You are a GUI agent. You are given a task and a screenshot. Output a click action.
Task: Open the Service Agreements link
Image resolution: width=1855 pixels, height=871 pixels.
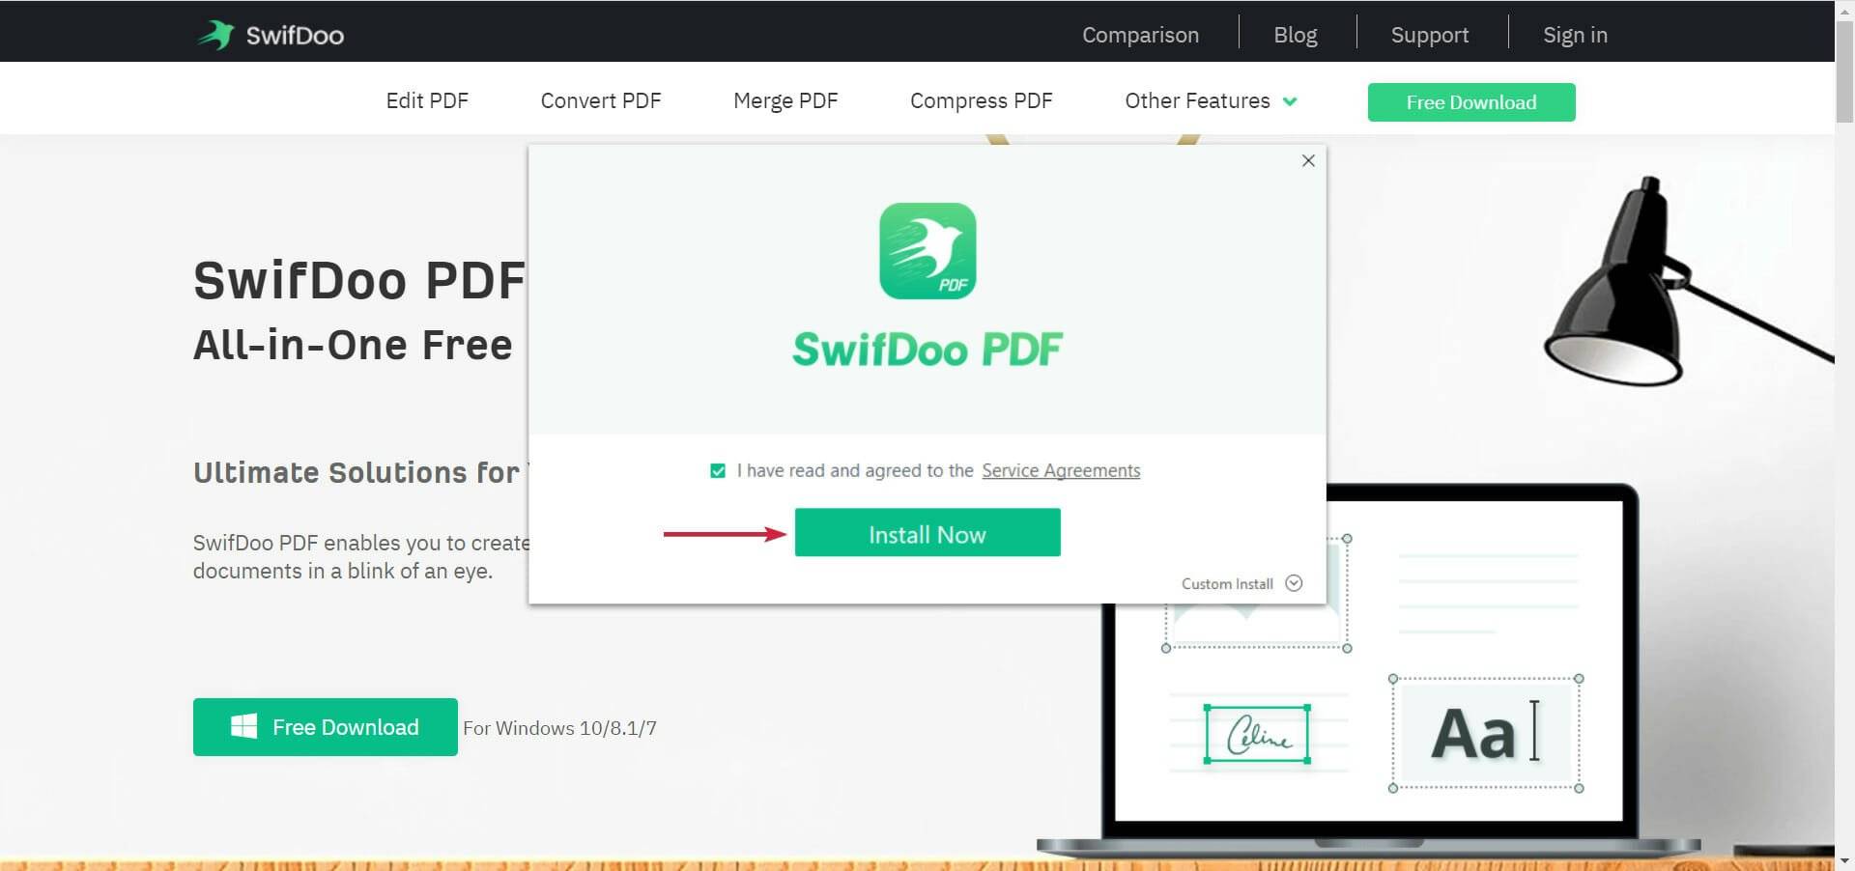click(x=1061, y=470)
